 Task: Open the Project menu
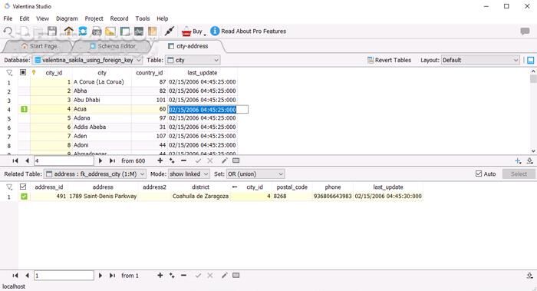coord(94,18)
